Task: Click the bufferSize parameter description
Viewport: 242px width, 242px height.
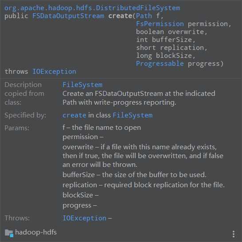Action: (134, 175)
